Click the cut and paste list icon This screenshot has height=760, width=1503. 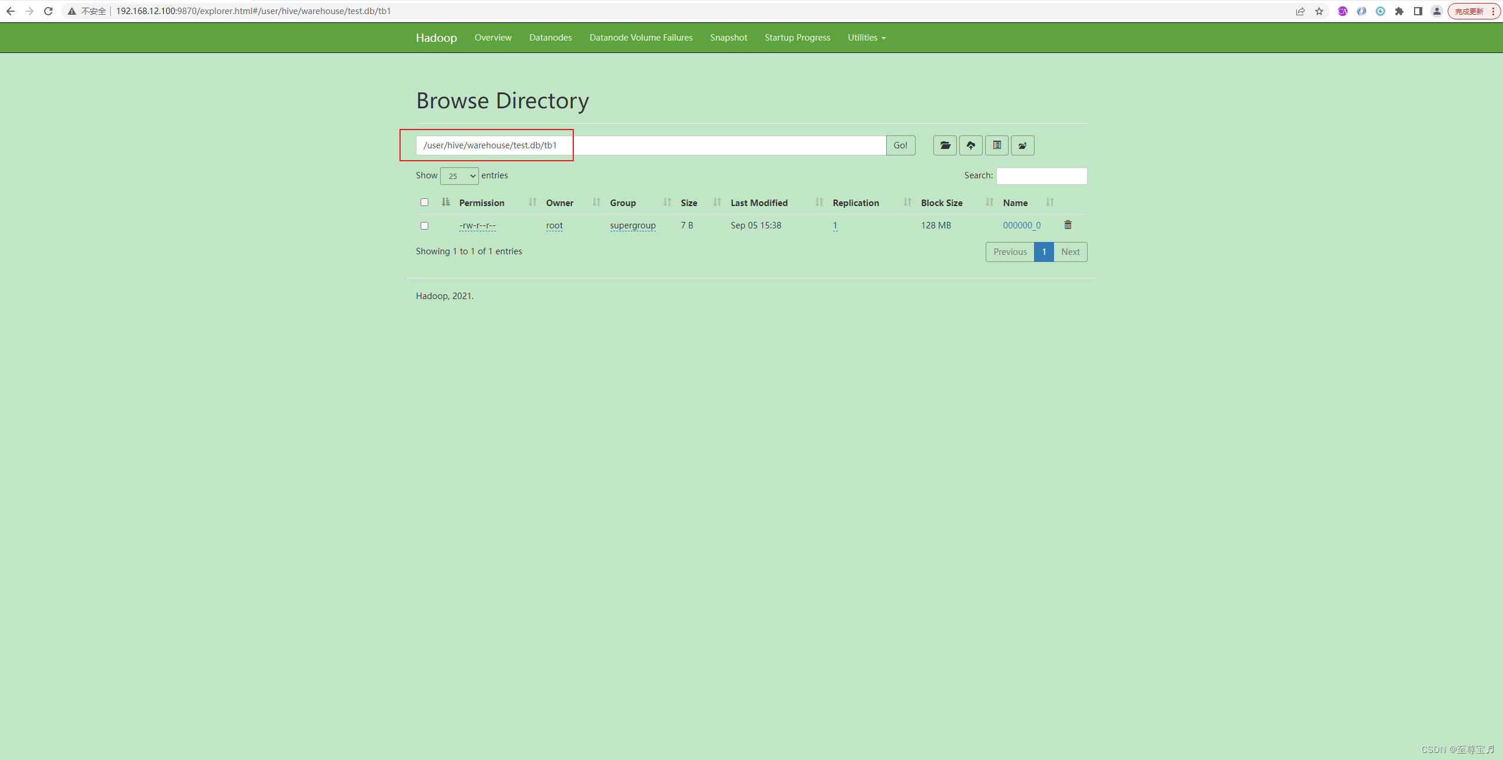click(x=996, y=145)
